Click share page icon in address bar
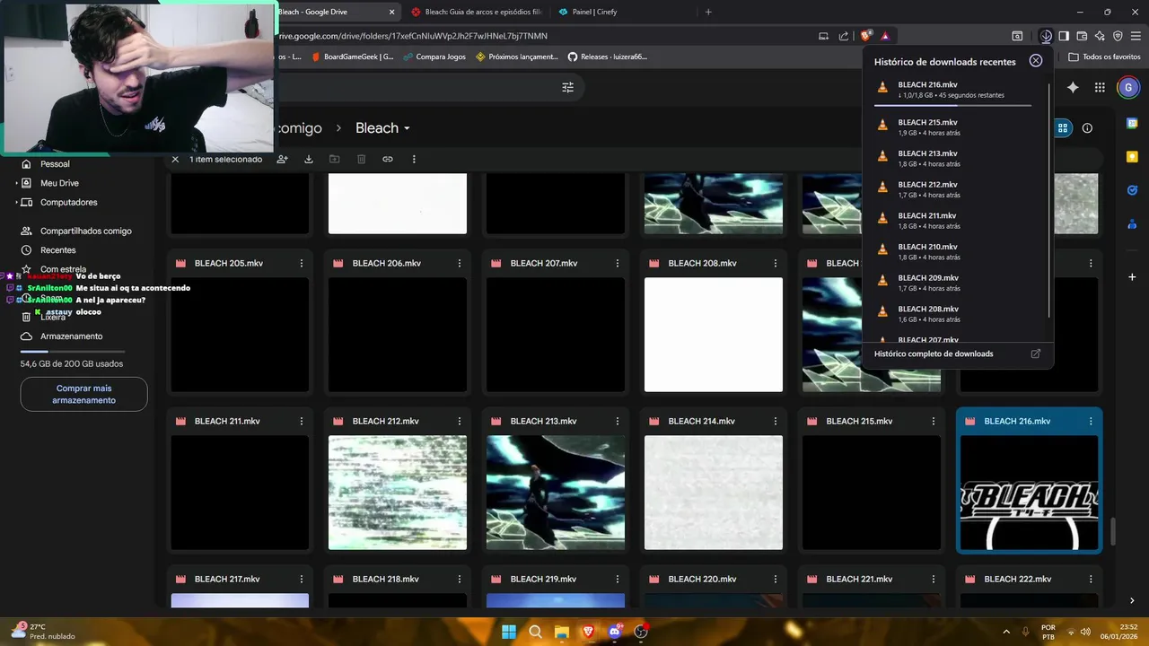This screenshot has width=1149, height=646. (x=844, y=36)
